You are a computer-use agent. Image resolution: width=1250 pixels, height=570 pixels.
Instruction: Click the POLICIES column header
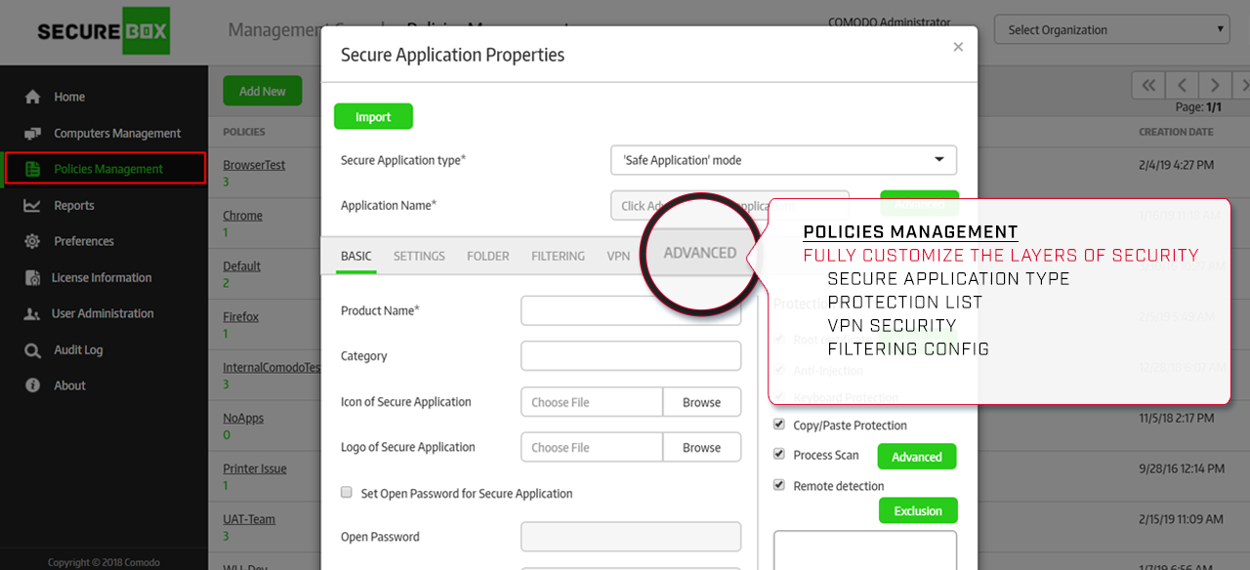tap(244, 132)
